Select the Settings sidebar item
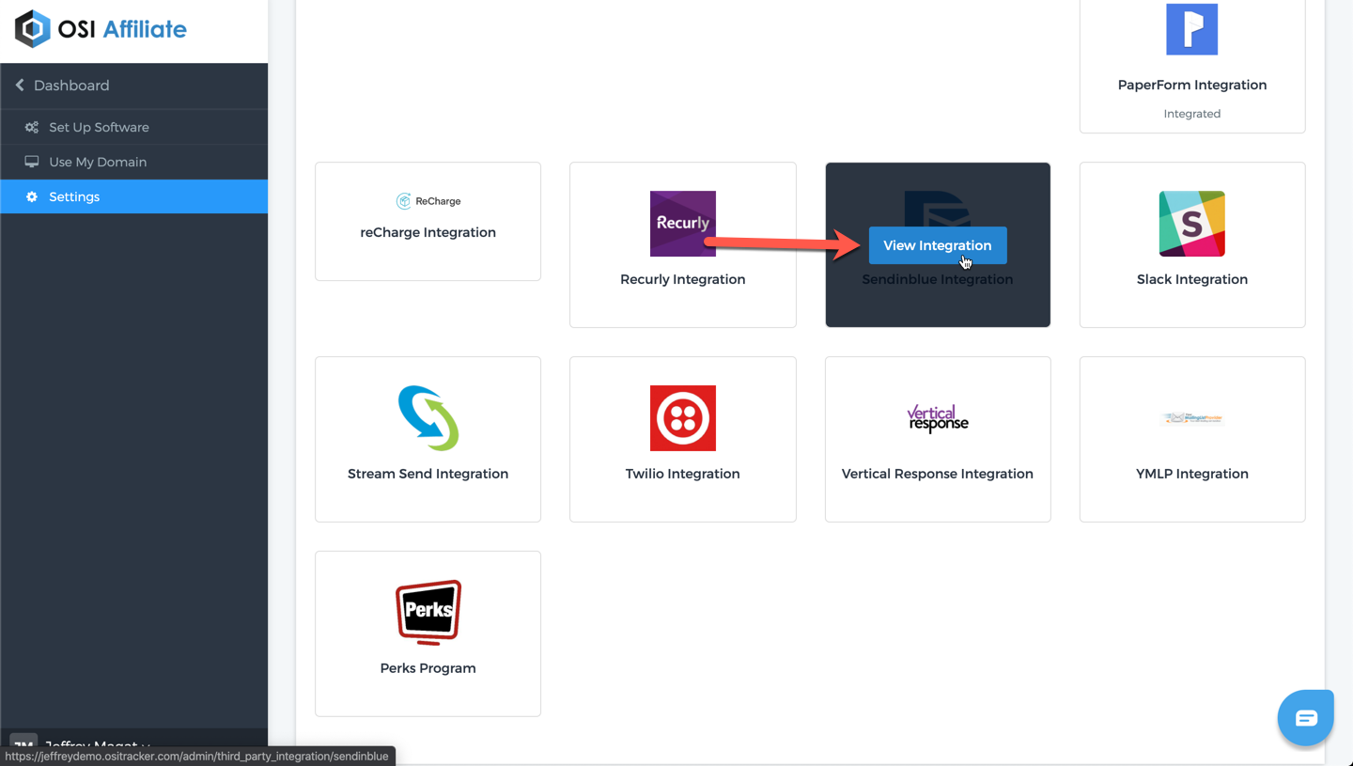The height and width of the screenshot is (766, 1353). click(133, 196)
